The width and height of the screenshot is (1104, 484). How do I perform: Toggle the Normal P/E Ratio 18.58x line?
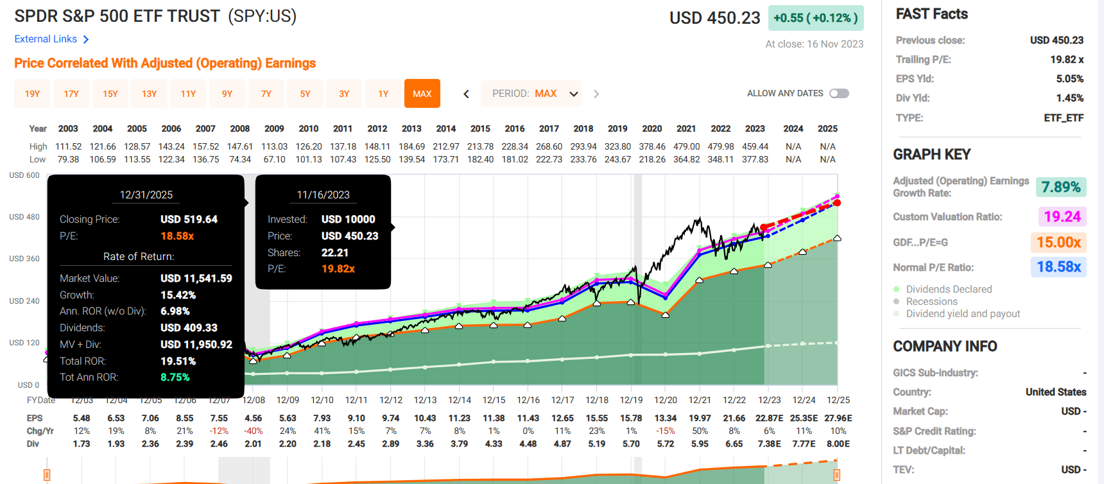coord(1058,267)
